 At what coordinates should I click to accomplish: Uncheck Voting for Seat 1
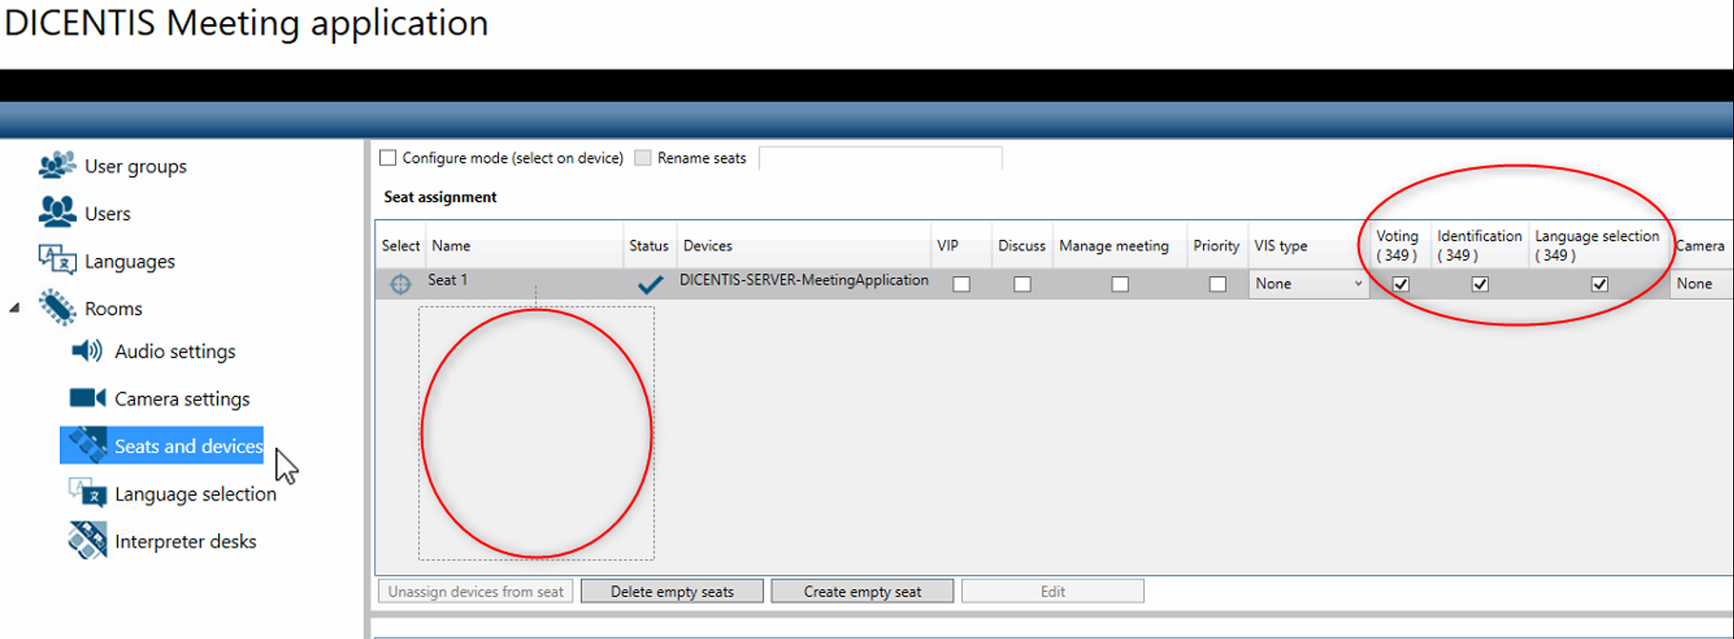[1401, 284]
